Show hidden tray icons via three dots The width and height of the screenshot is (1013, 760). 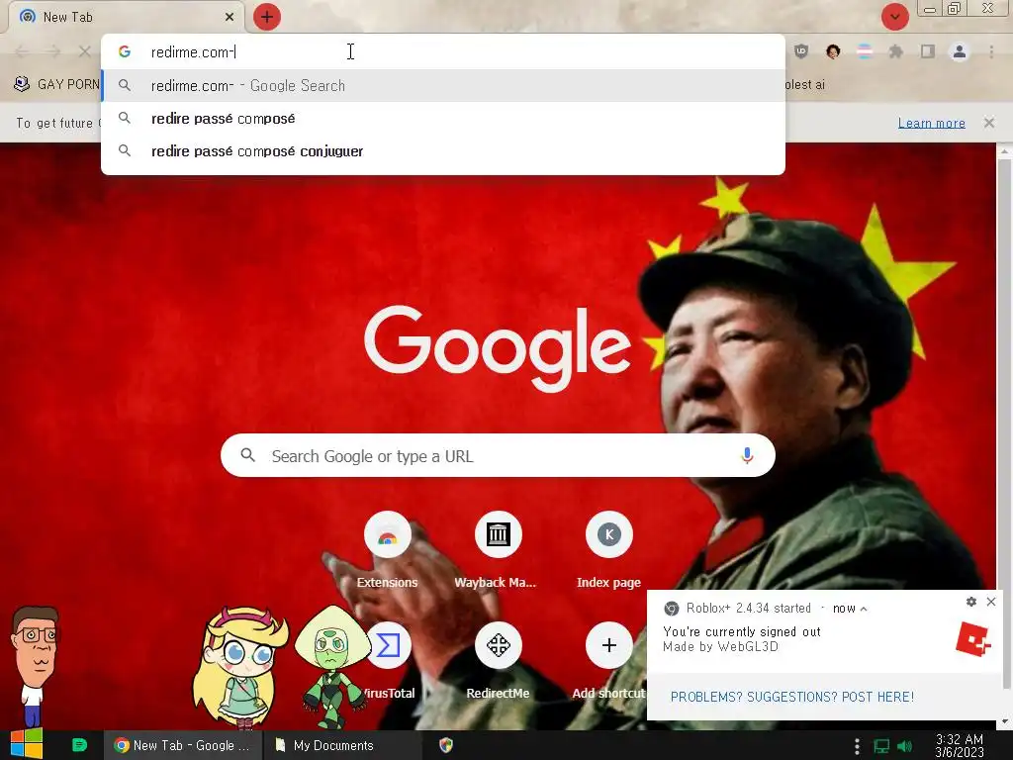[x=857, y=746]
